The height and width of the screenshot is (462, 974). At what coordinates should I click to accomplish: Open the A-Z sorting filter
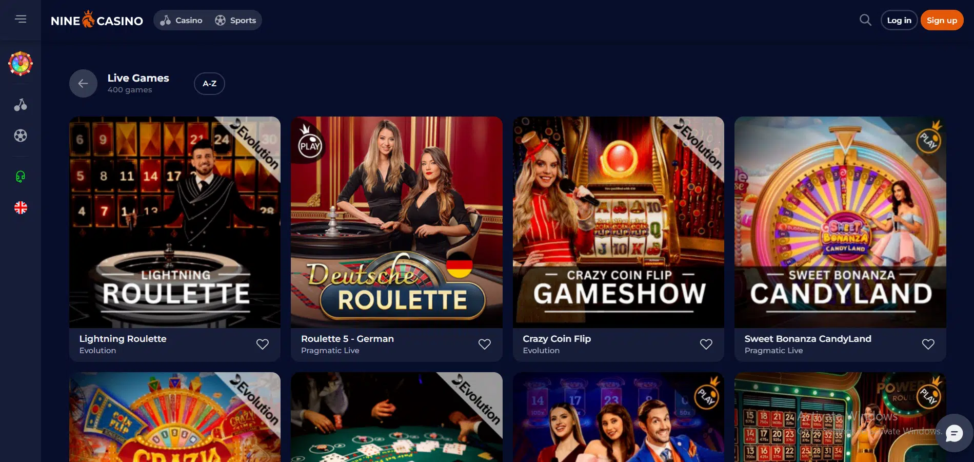click(x=209, y=84)
